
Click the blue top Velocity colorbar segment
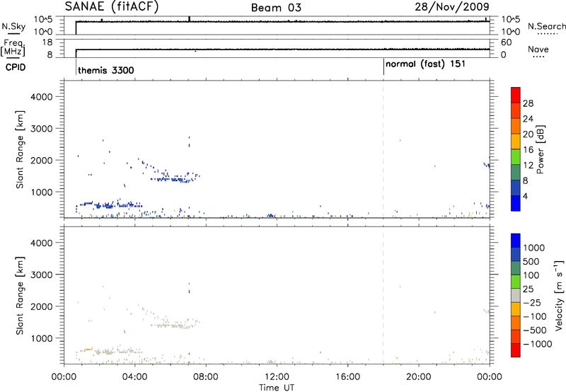516,241
